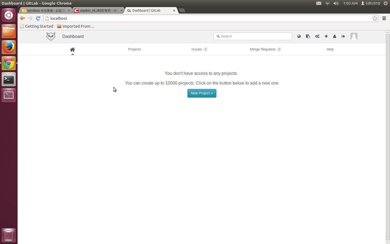Launch Chromium from the Ubuntu dock

9,63
